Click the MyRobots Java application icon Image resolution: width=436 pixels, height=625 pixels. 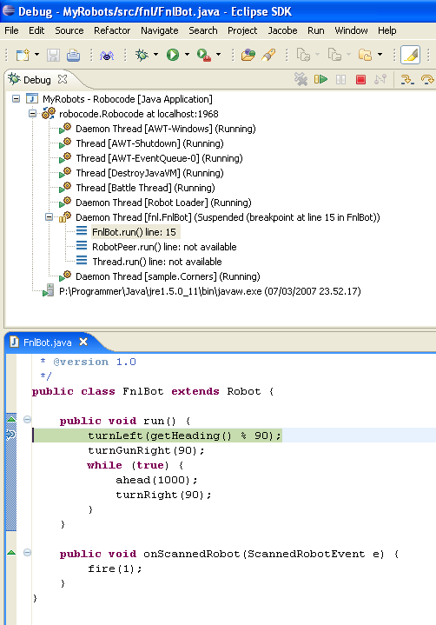point(32,98)
